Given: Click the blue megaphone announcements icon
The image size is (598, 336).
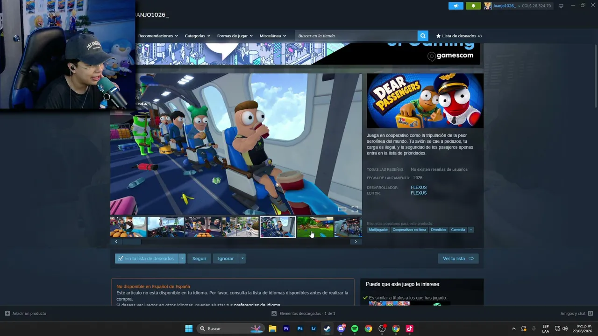Looking at the screenshot, I should click(456, 6).
